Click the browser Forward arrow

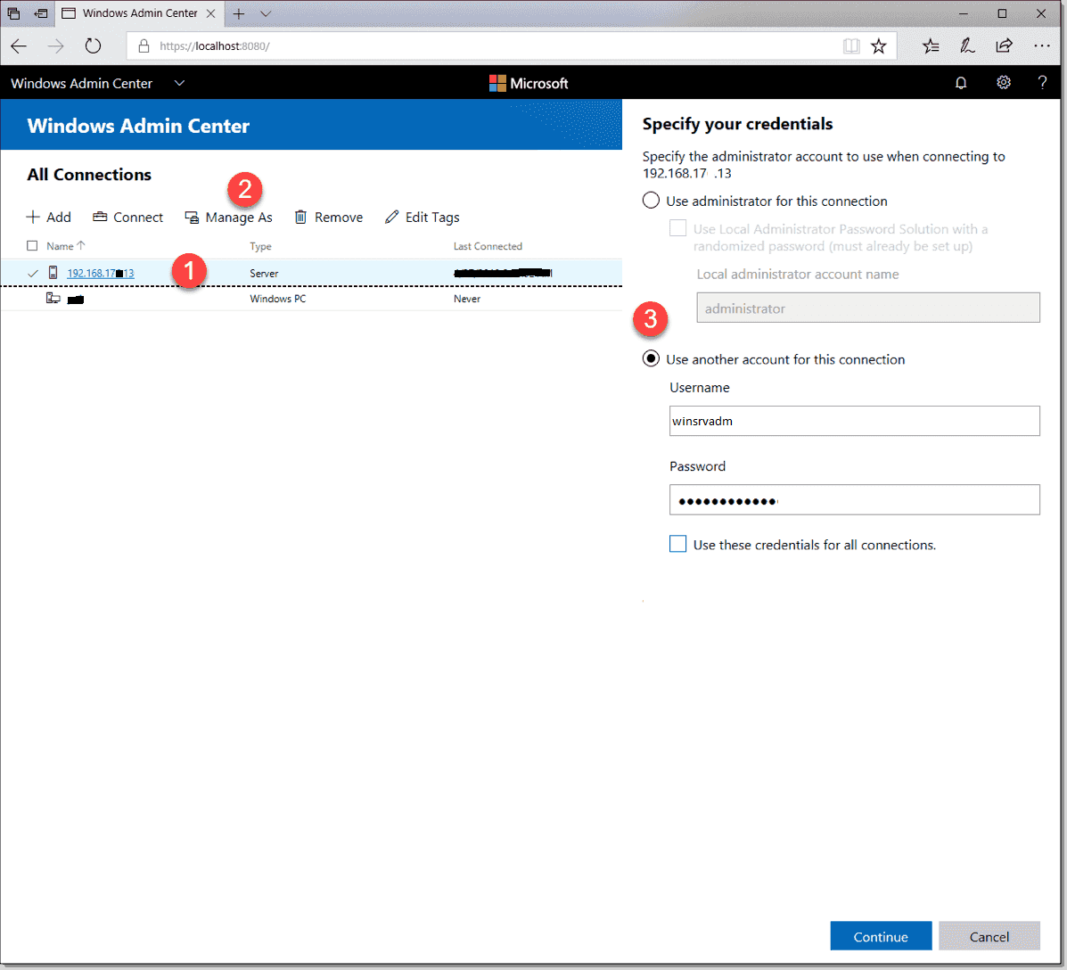coord(56,46)
